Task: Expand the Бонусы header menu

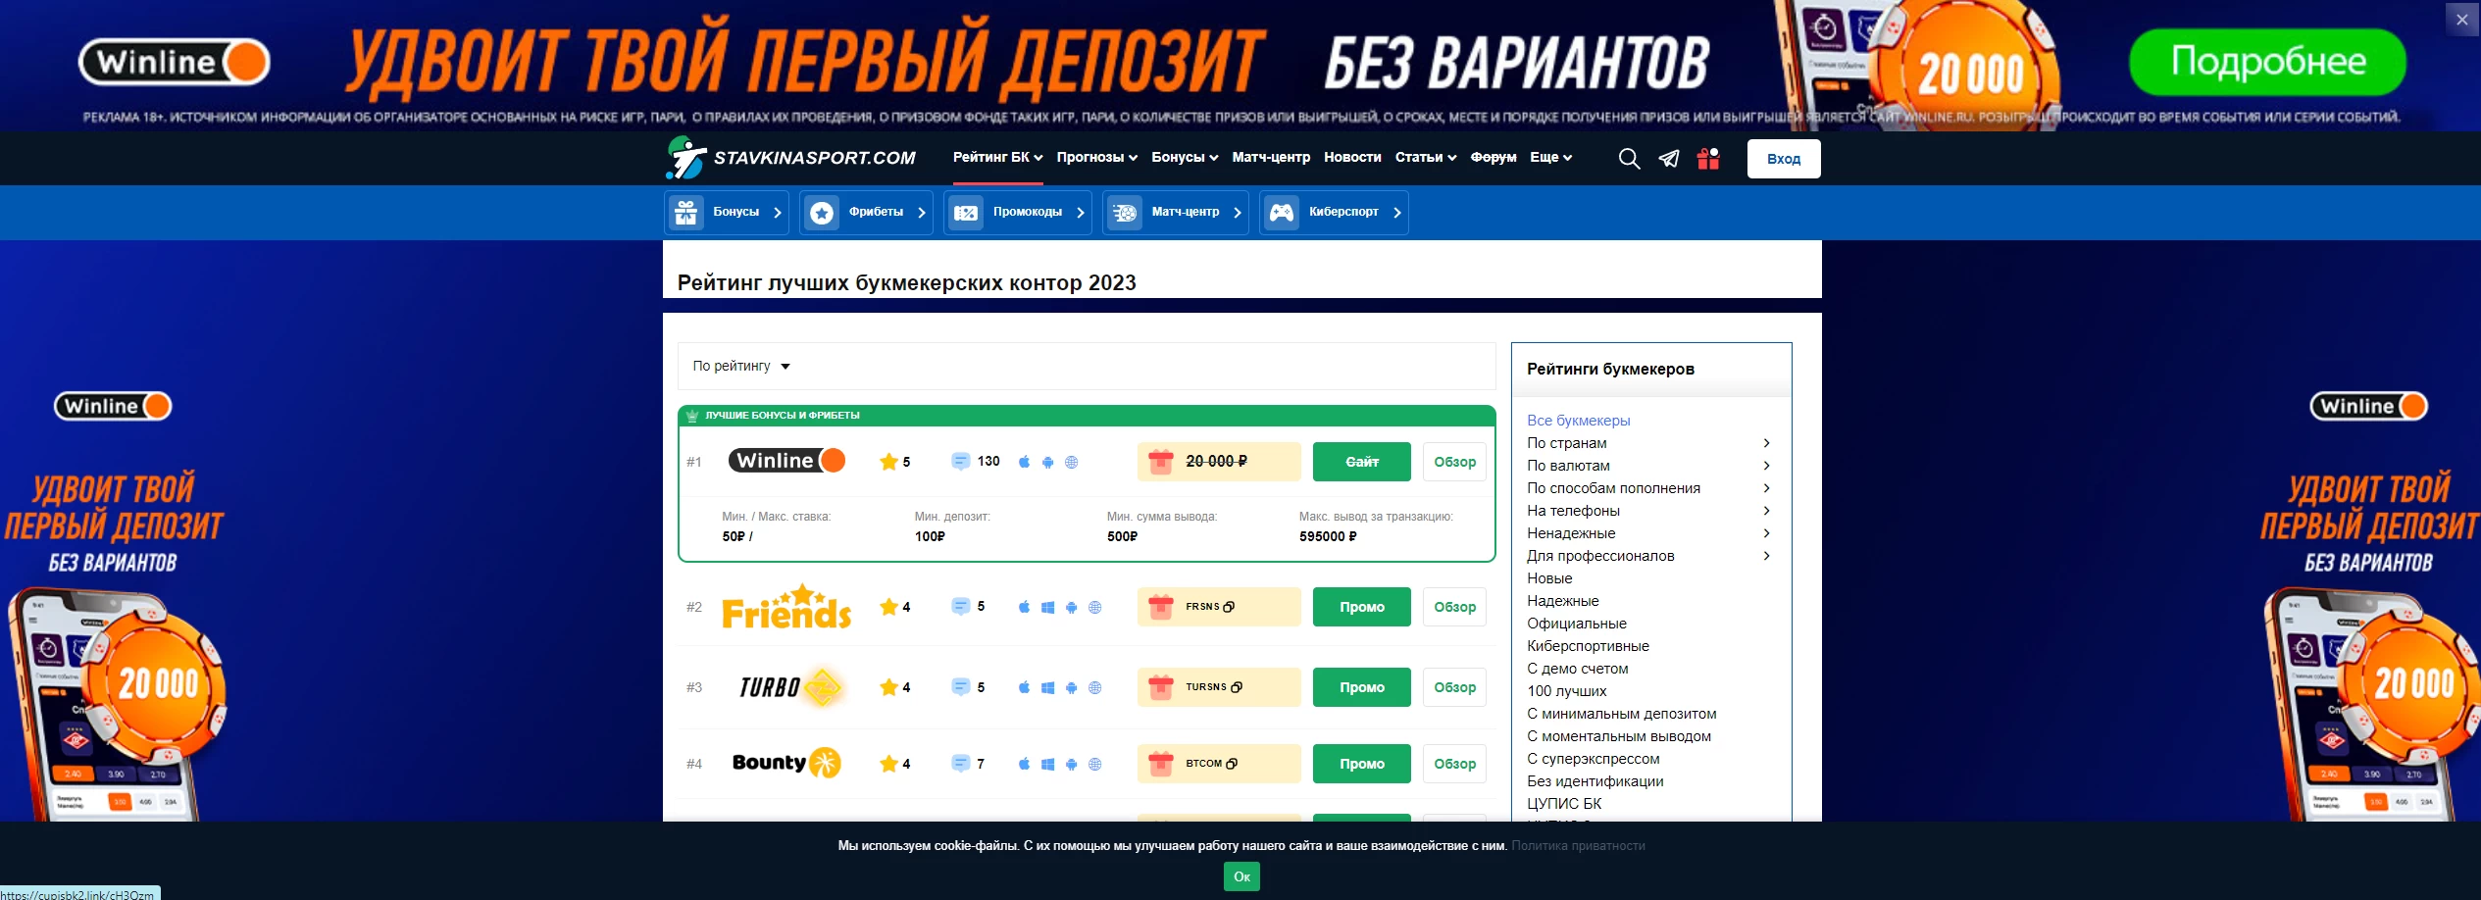Action: tap(1185, 157)
